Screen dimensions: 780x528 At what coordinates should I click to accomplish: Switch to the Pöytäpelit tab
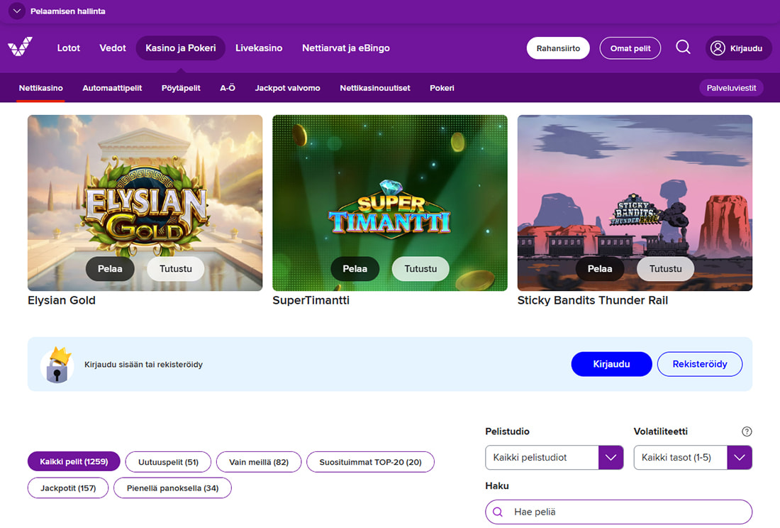pos(181,88)
